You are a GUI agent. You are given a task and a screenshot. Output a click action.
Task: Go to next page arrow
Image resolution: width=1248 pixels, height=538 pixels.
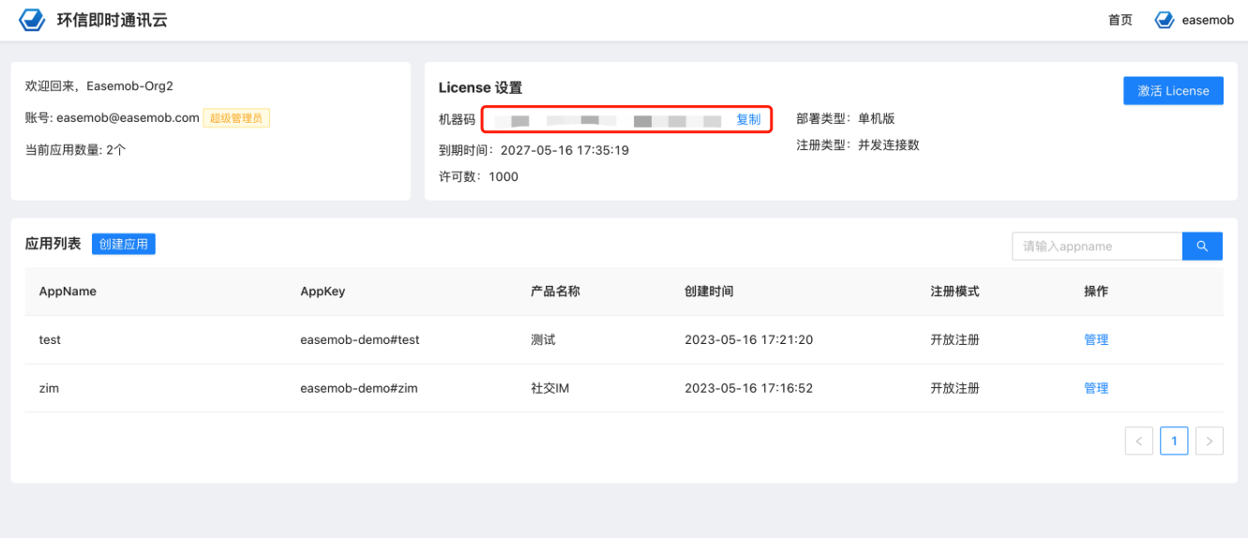point(1210,441)
